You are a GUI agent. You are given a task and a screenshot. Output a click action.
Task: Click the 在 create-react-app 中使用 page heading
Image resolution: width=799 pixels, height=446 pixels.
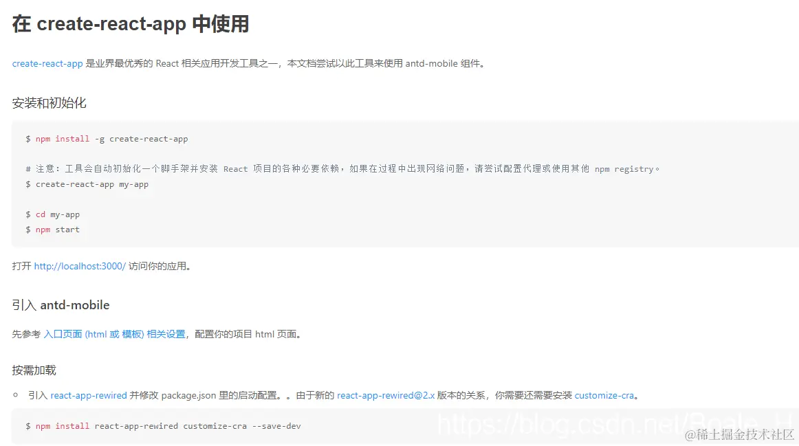click(131, 23)
